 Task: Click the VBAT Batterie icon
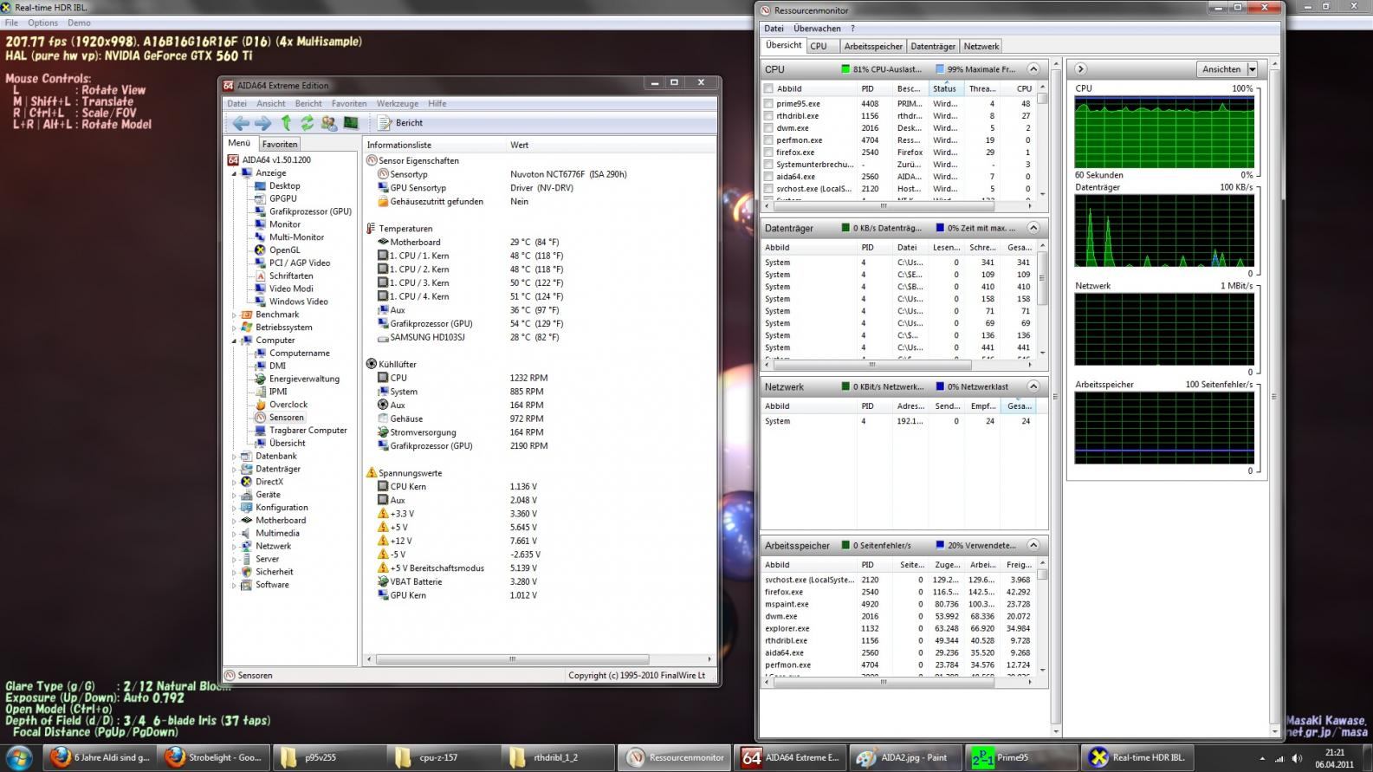coord(384,581)
